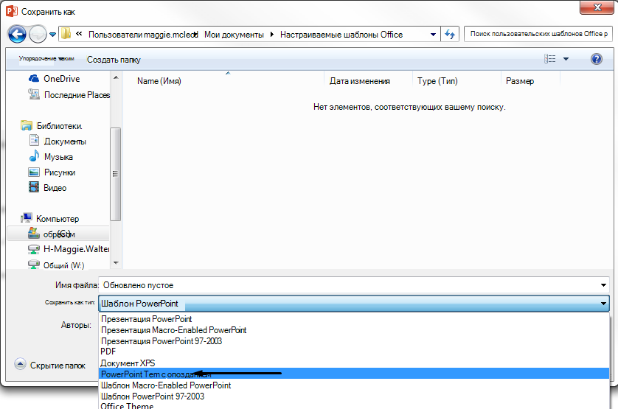Click Создать папку button

coord(114,60)
